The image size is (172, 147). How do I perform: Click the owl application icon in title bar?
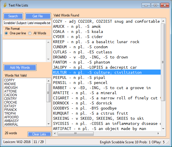click(x=5, y=5)
